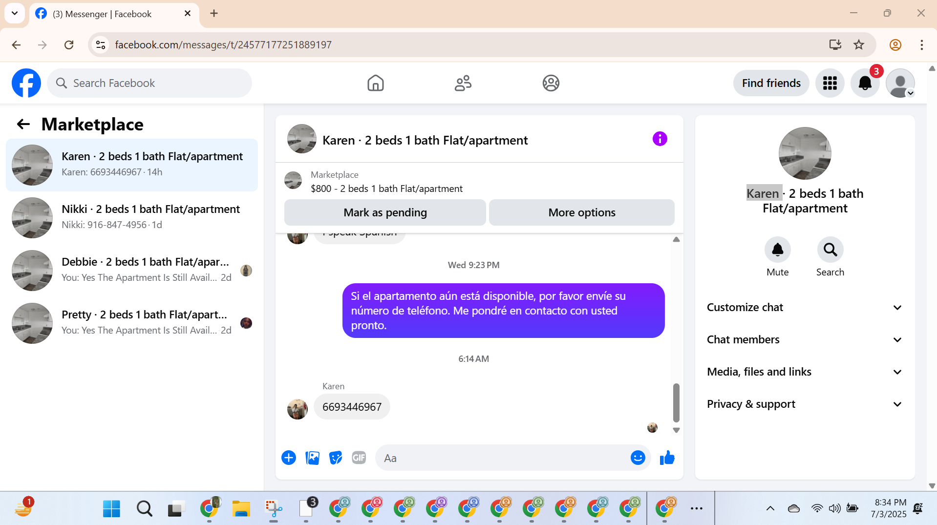Open Wi-Fi network tray icon
937x525 pixels.
coord(817,509)
